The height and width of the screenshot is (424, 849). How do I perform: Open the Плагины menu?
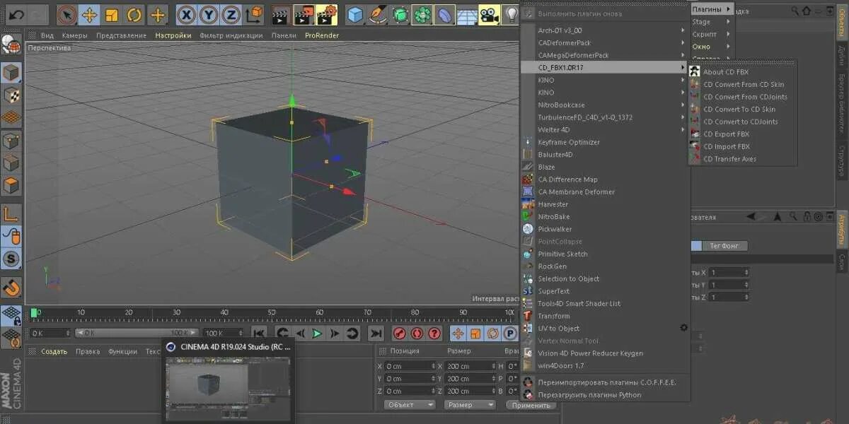tap(710, 9)
